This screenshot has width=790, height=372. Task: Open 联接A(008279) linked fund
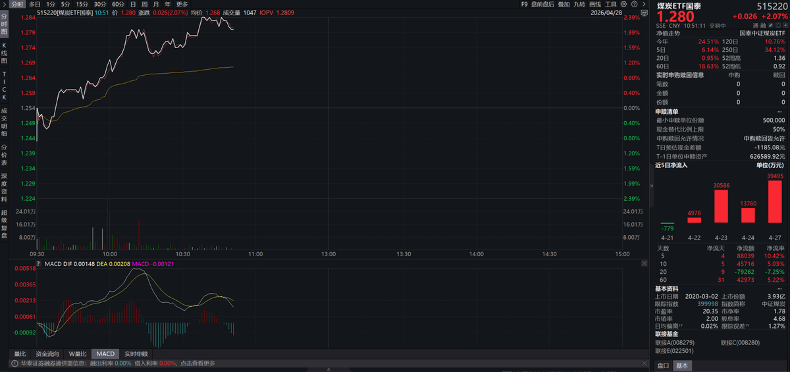coord(675,342)
